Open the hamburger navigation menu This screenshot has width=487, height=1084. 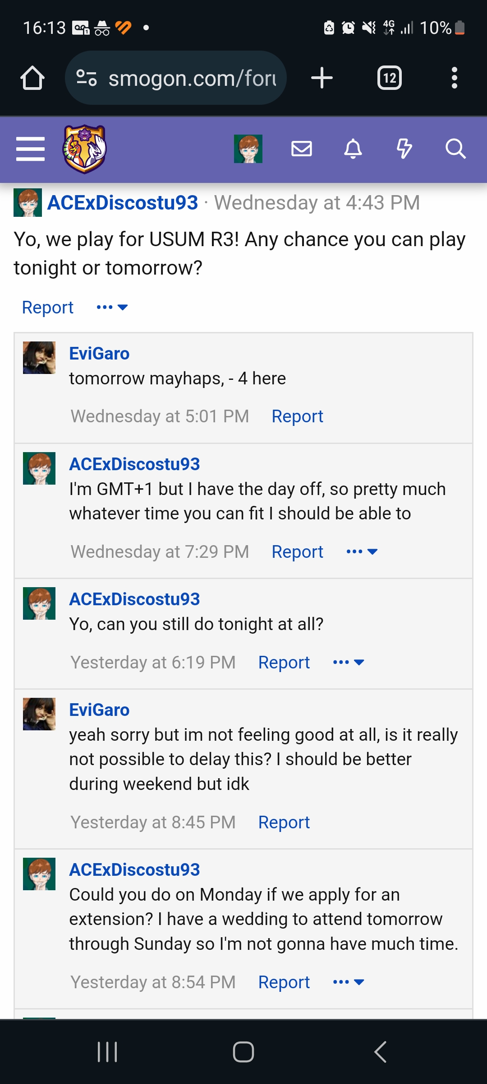[30, 149]
